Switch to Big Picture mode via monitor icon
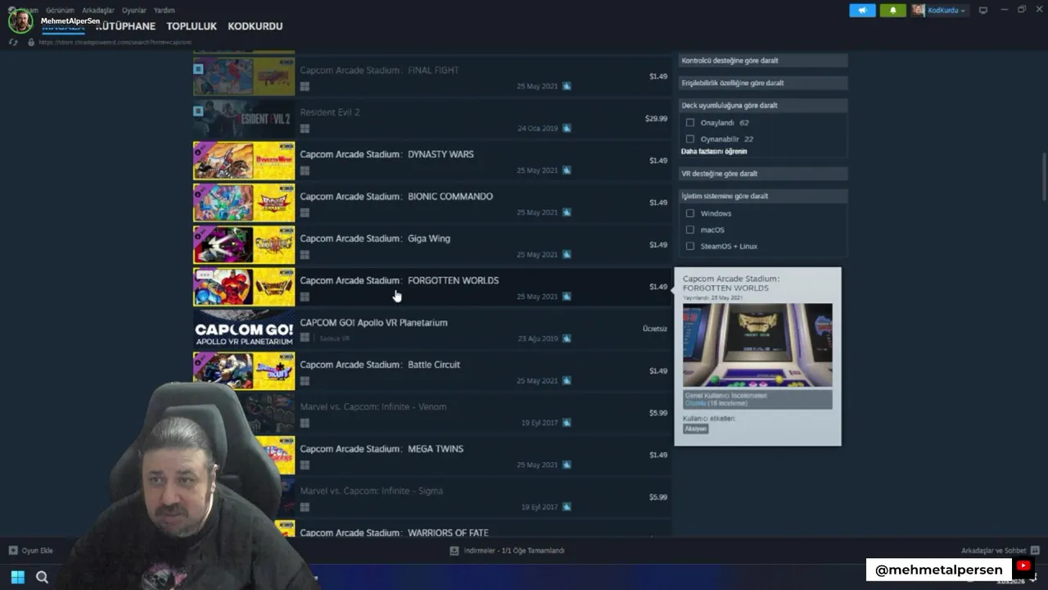Viewport: 1048px width, 590px height. 983,10
